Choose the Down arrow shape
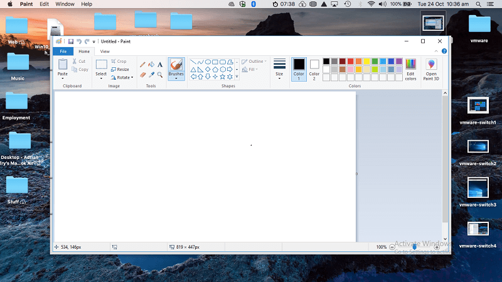The width and height of the screenshot is (502, 282). point(208,77)
